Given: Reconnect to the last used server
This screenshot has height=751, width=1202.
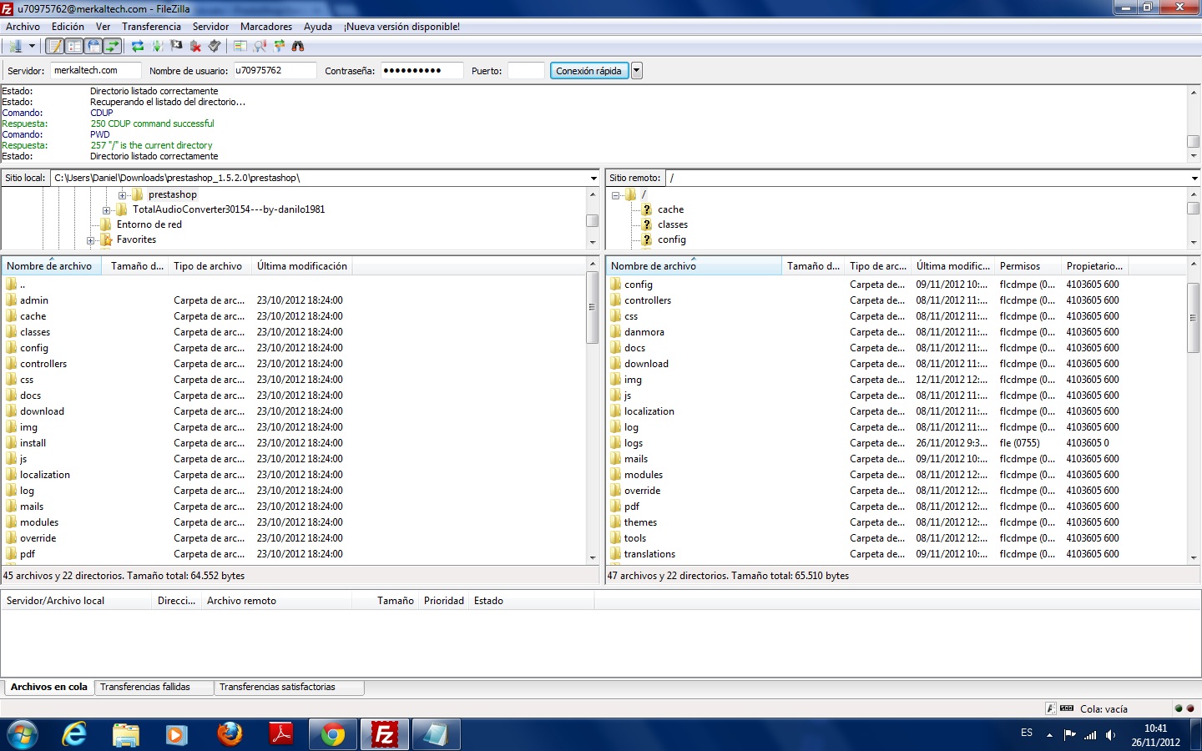Looking at the screenshot, I should click(215, 47).
